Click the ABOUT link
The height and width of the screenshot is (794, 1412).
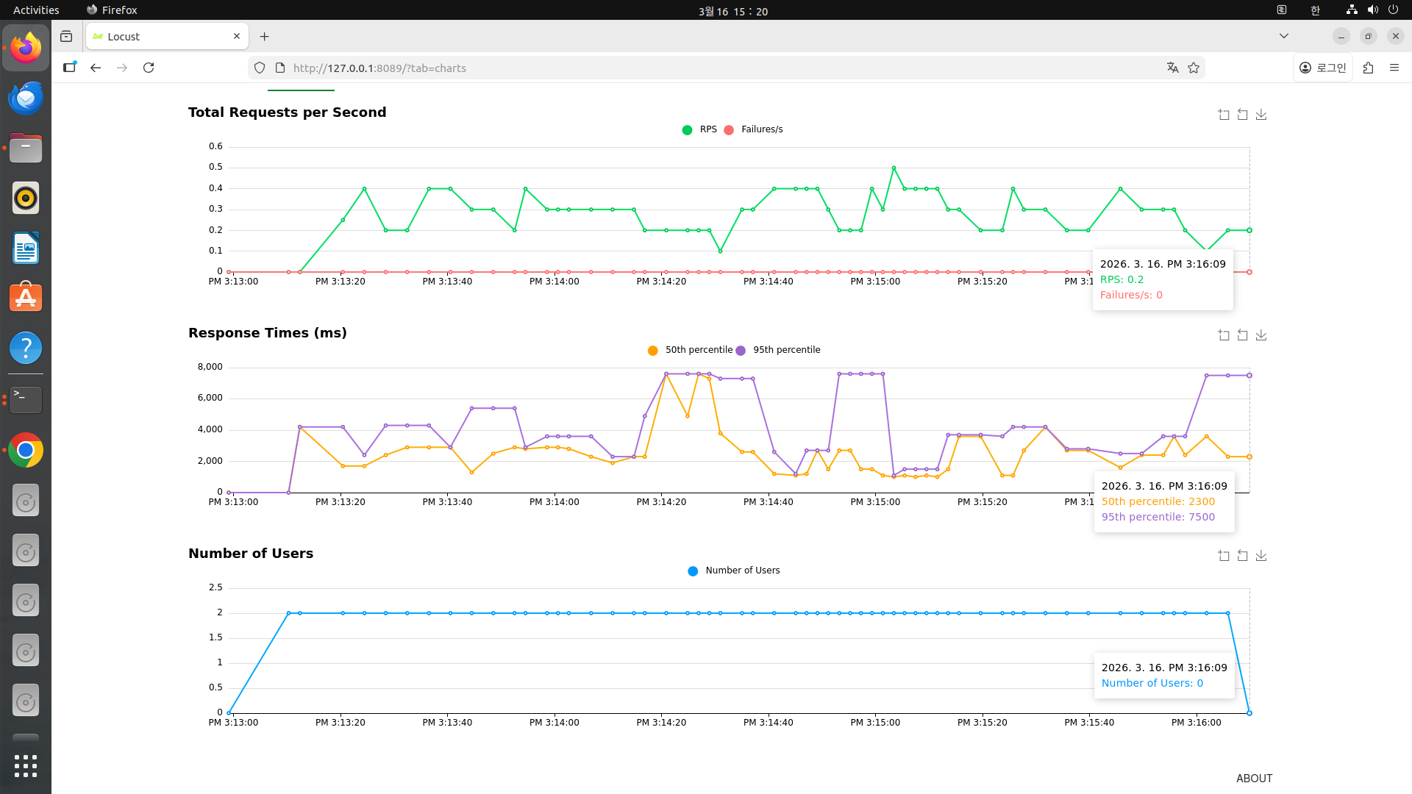[1254, 778]
